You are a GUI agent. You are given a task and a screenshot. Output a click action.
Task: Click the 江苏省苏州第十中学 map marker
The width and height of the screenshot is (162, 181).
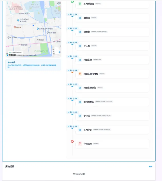tap(18, 20)
